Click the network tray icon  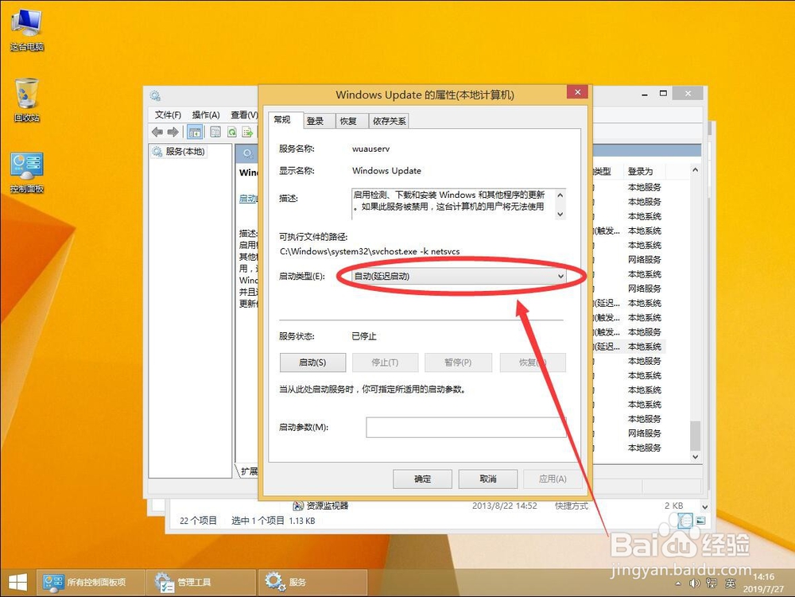click(712, 583)
